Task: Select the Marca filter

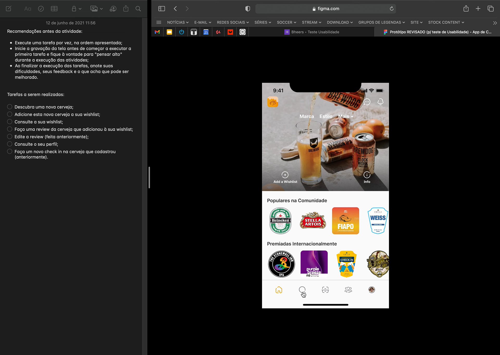Action: [x=307, y=116]
